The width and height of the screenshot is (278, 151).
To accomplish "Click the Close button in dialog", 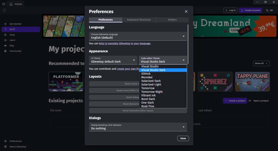I will pos(183,139).
